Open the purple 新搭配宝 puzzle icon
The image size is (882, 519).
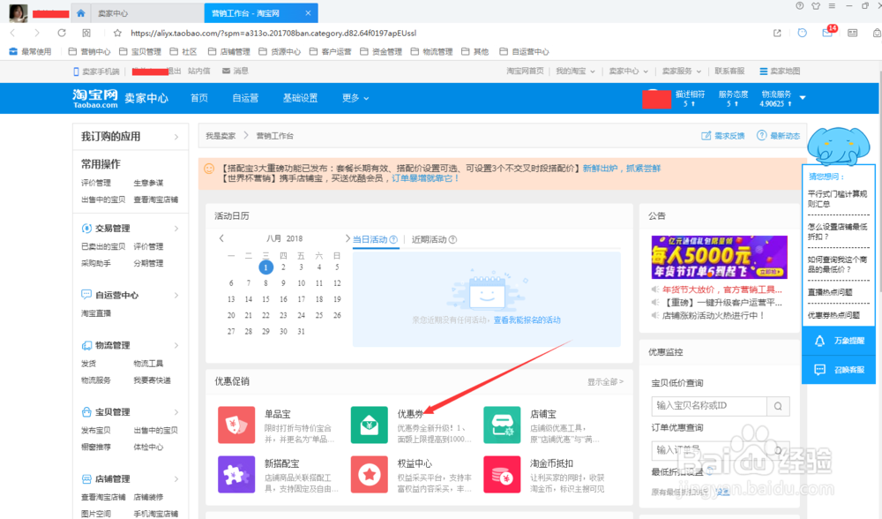[236, 475]
